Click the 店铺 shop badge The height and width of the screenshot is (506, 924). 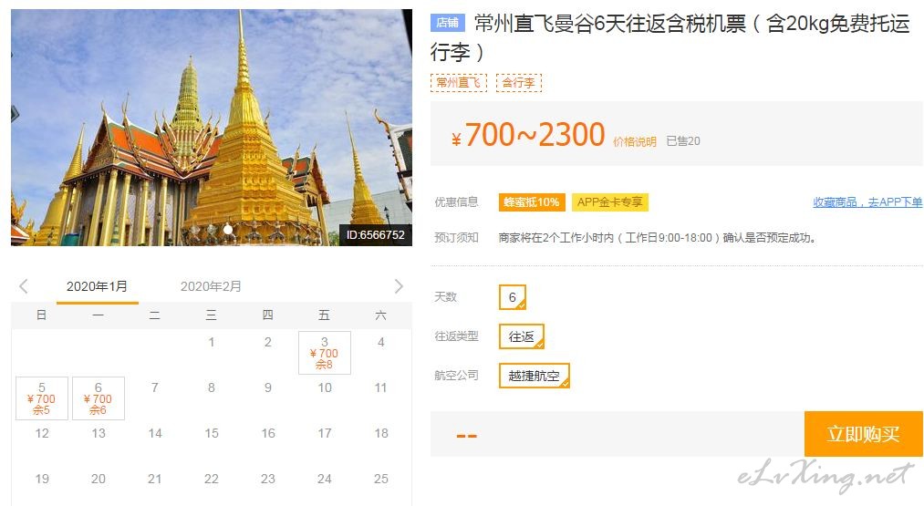coord(447,23)
